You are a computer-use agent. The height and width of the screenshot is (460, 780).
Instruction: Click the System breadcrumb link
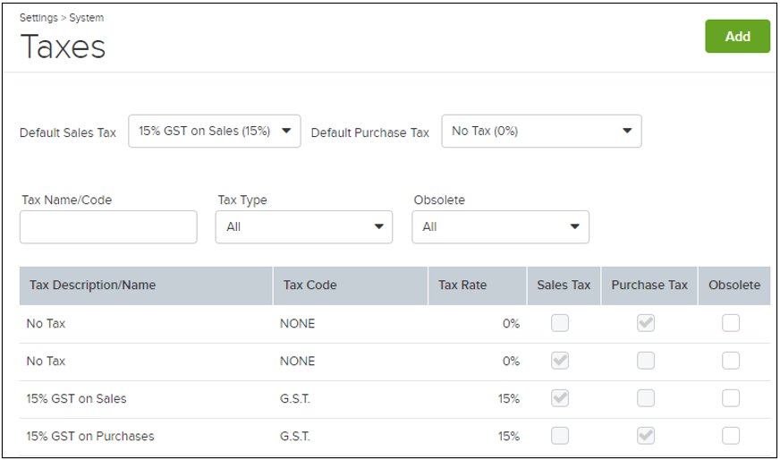coord(87,18)
